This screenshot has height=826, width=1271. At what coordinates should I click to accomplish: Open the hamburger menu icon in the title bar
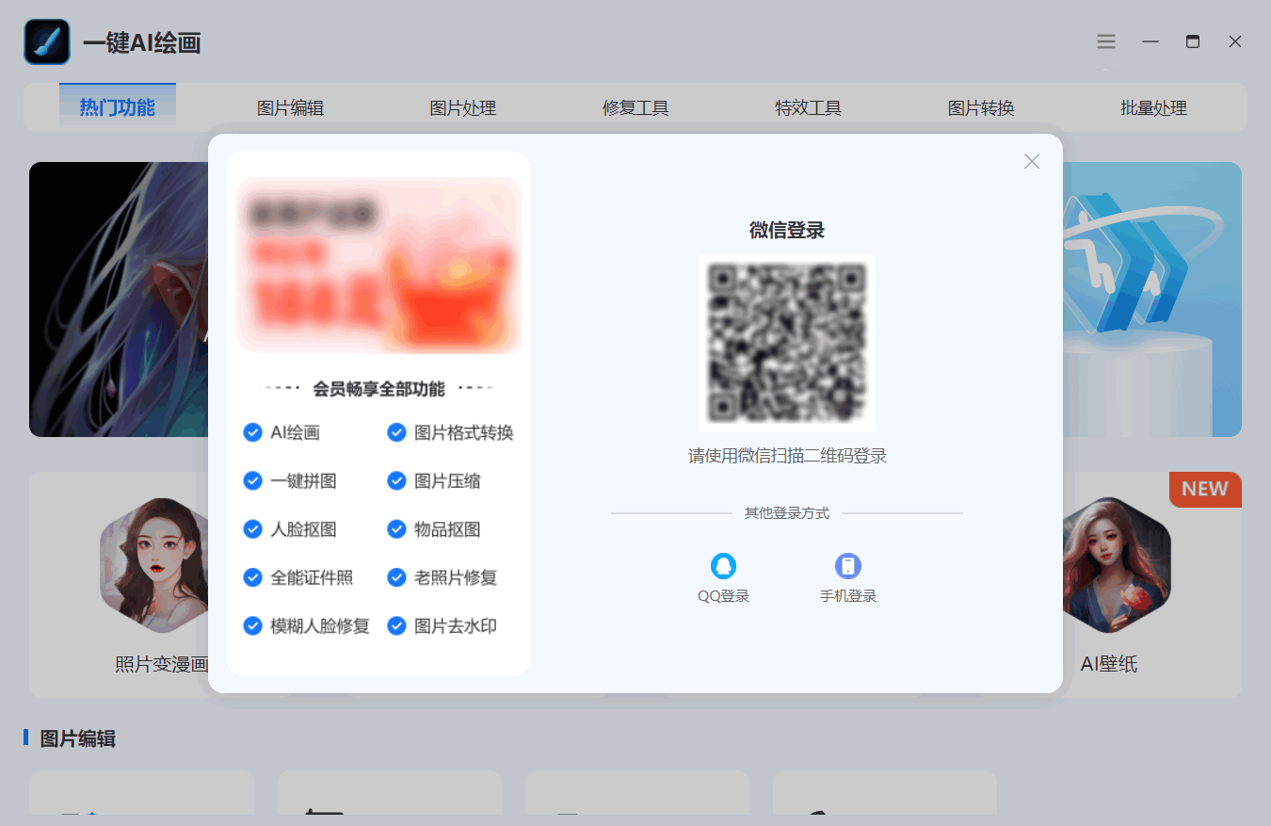[x=1106, y=41]
